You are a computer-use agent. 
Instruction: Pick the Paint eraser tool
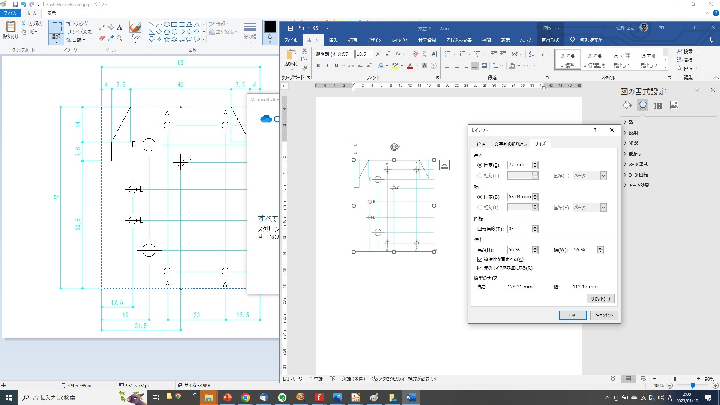(102, 38)
